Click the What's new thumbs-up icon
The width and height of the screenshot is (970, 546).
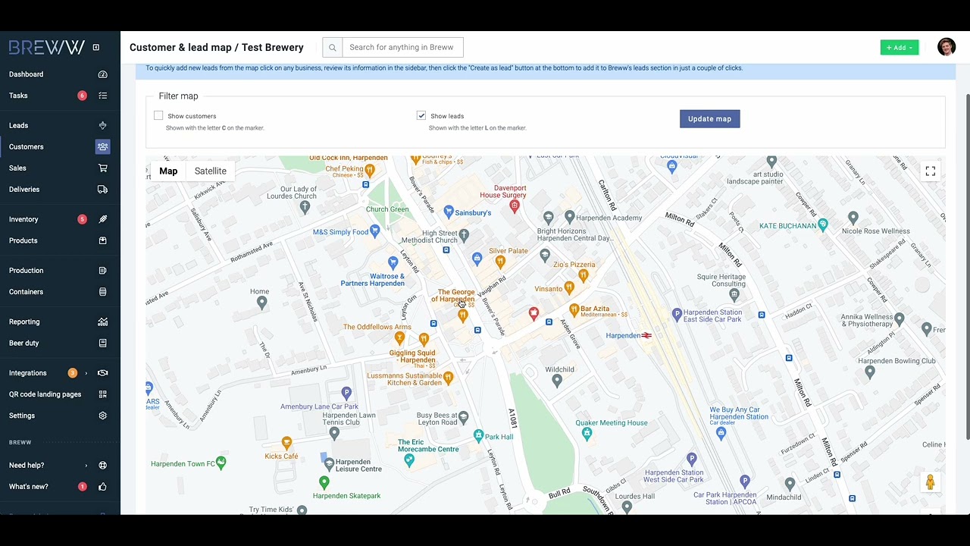click(x=102, y=487)
